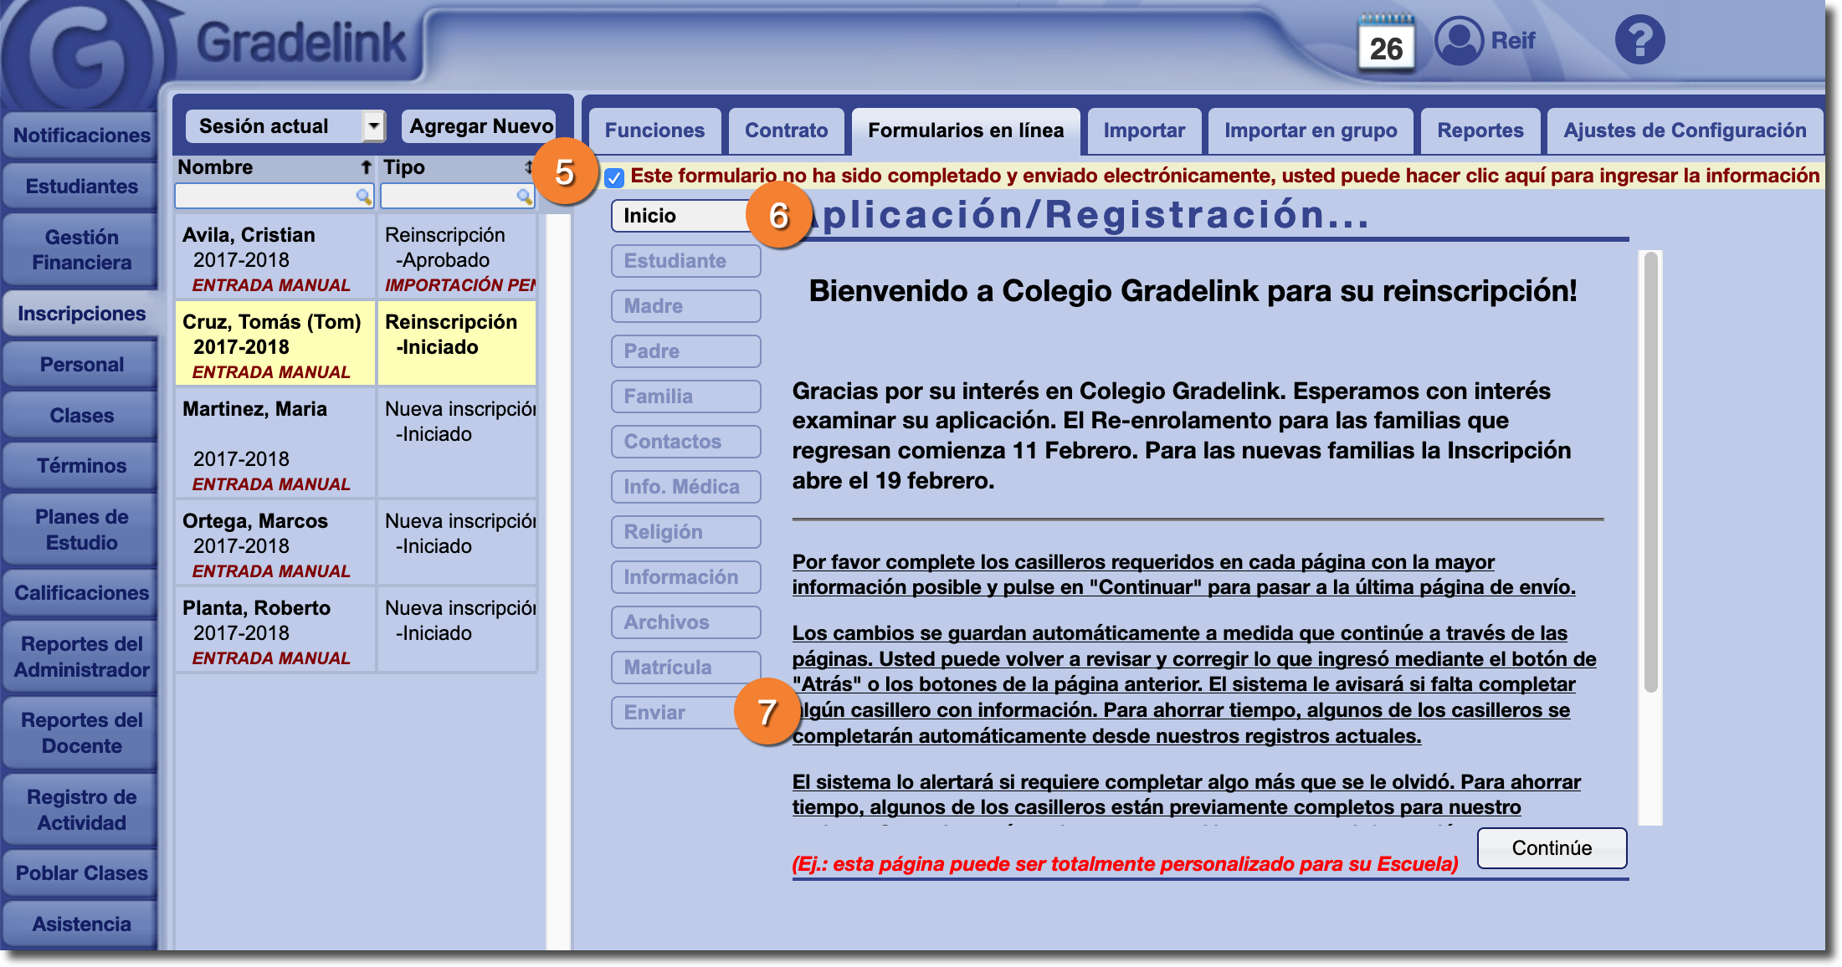This screenshot has width=1842, height=967.
Task: Click the Nombre filter input field
Action: pos(265,197)
